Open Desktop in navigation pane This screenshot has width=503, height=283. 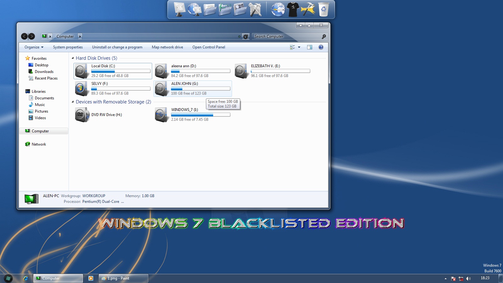point(38,65)
